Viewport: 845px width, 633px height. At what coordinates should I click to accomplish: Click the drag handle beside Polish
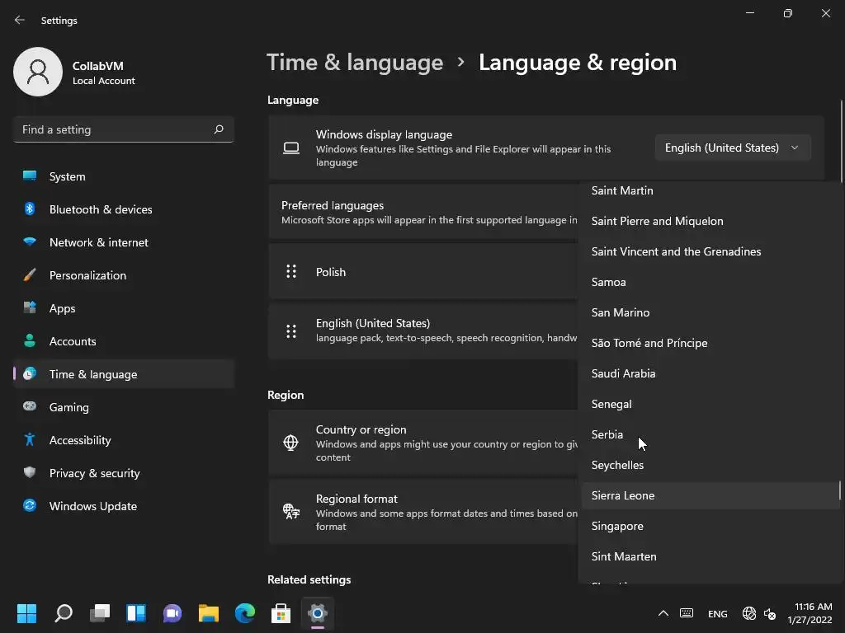click(291, 271)
